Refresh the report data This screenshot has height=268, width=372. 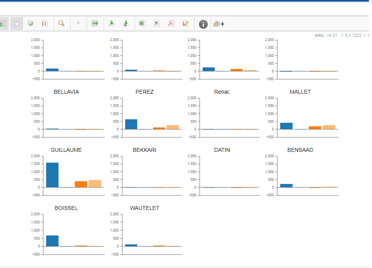click(31, 23)
